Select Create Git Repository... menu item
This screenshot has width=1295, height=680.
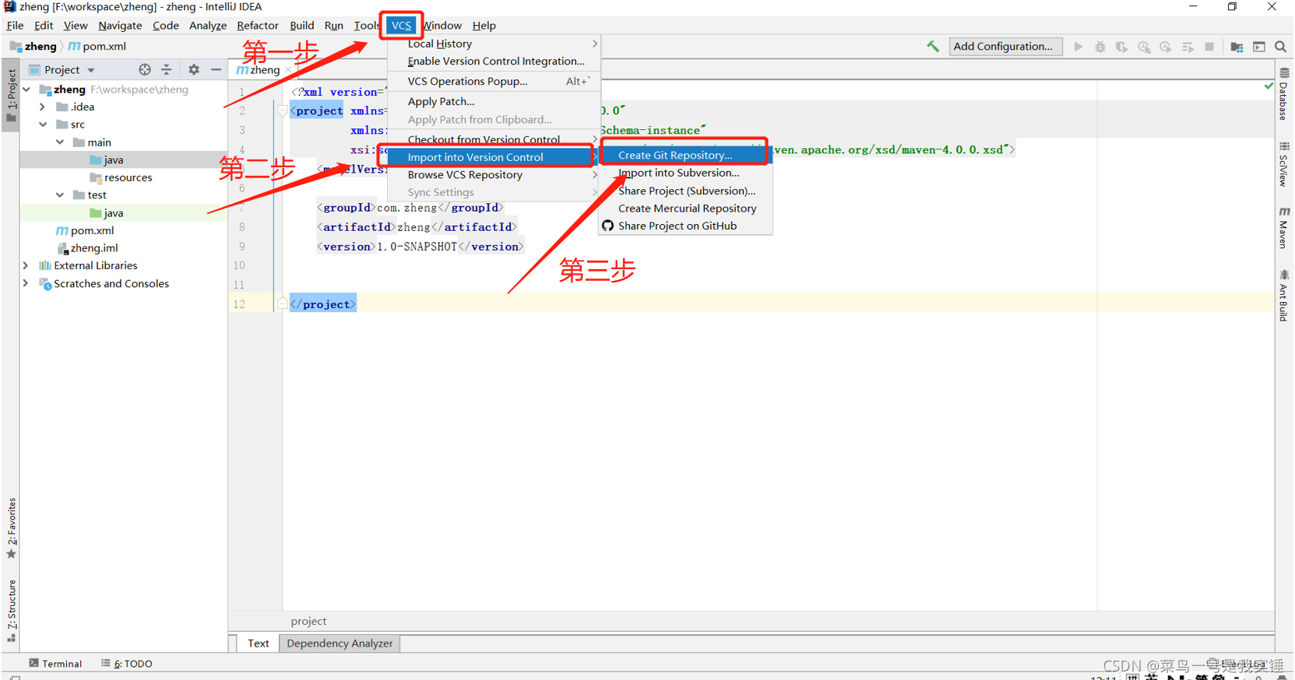[x=684, y=155]
